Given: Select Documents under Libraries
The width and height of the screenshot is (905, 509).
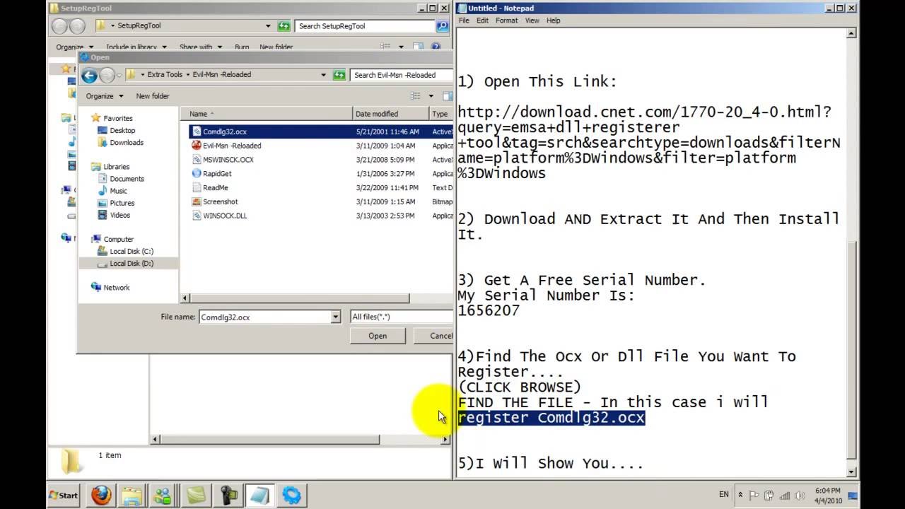Looking at the screenshot, I should pos(120,179).
